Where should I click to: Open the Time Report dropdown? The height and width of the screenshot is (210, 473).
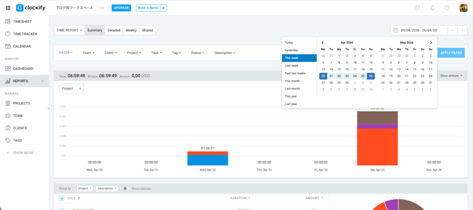69,30
